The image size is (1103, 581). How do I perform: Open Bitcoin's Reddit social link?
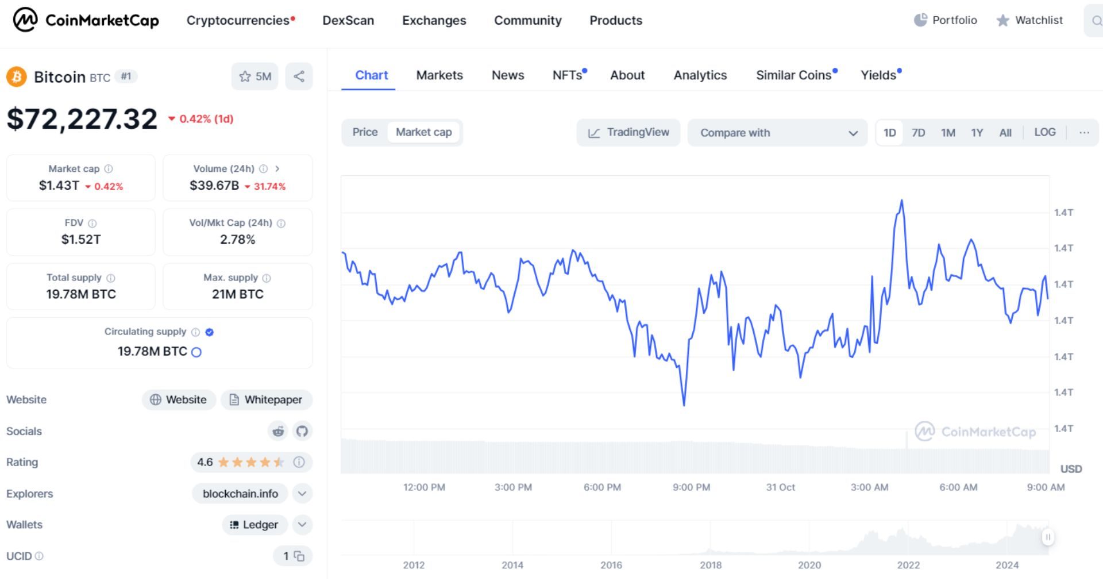(278, 431)
